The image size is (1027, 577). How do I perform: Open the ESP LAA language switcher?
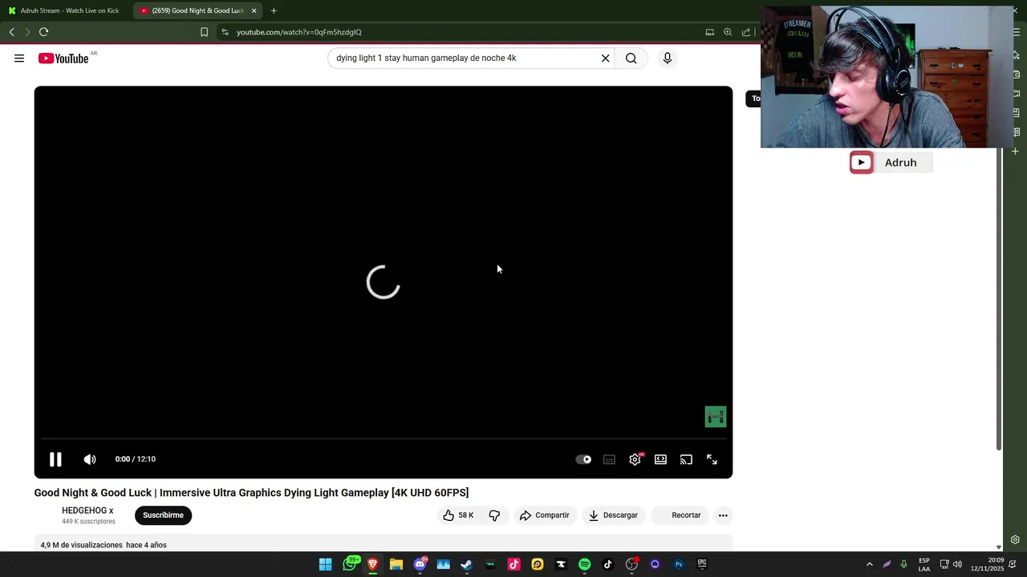[x=924, y=564]
